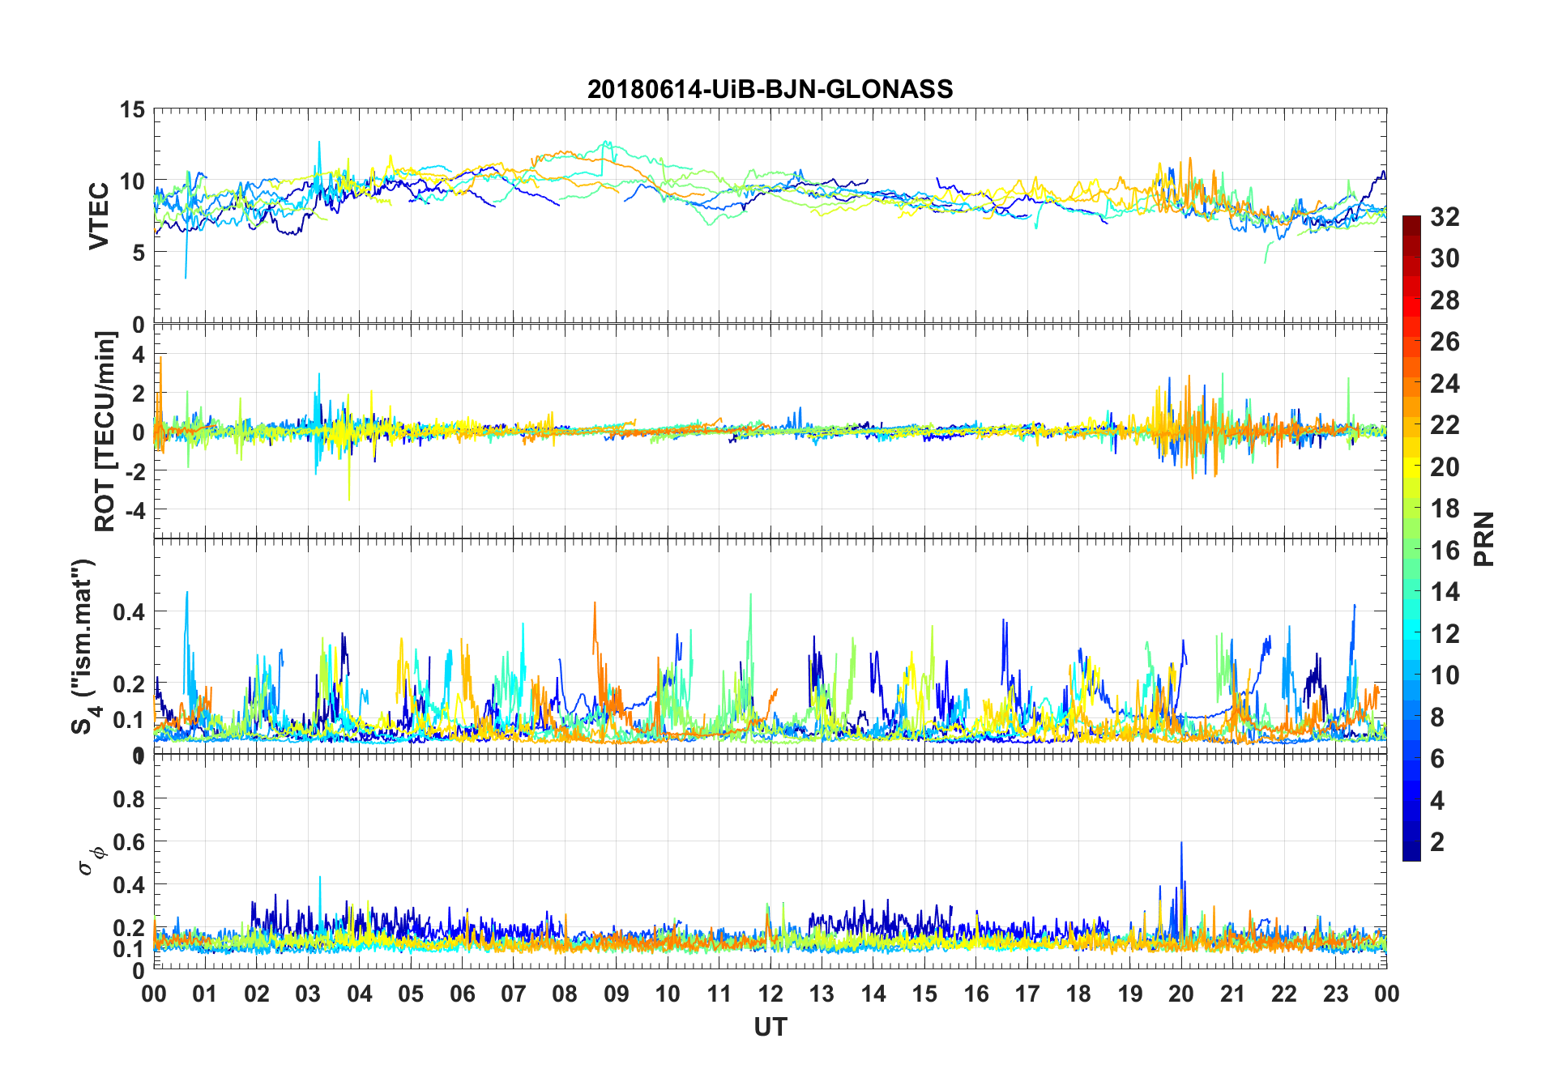Click the 15 tick on the VTEC axis
Image resolution: width=1541 pixels, height=1077 pixels.
point(133,109)
